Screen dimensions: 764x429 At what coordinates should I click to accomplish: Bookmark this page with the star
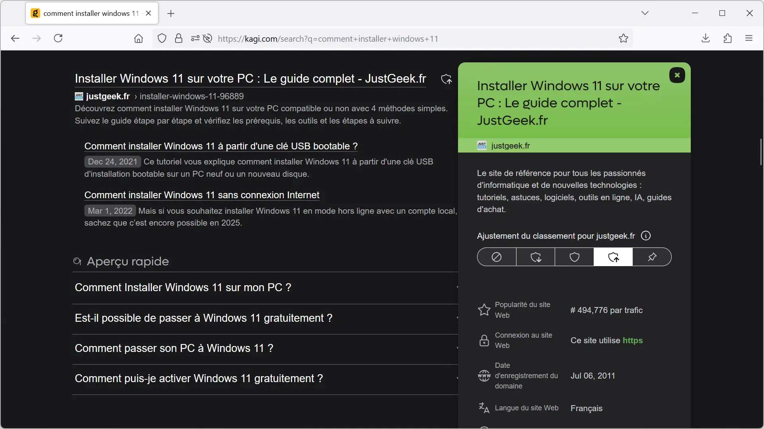click(x=624, y=39)
